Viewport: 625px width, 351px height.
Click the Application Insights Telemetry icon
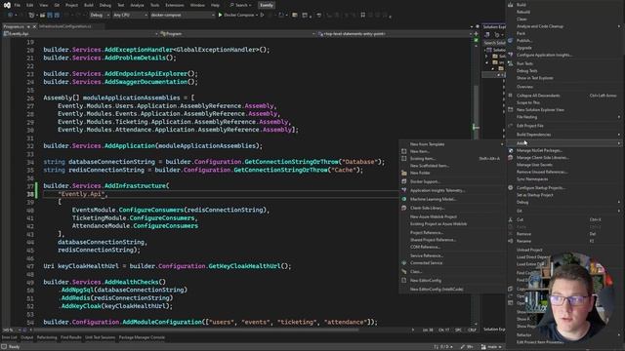point(403,191)
